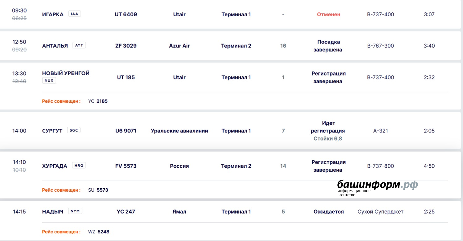The width and height of the screenshot is (463, 241).
Task: Click the Надым destination name
Action: (x=53, y=212)
